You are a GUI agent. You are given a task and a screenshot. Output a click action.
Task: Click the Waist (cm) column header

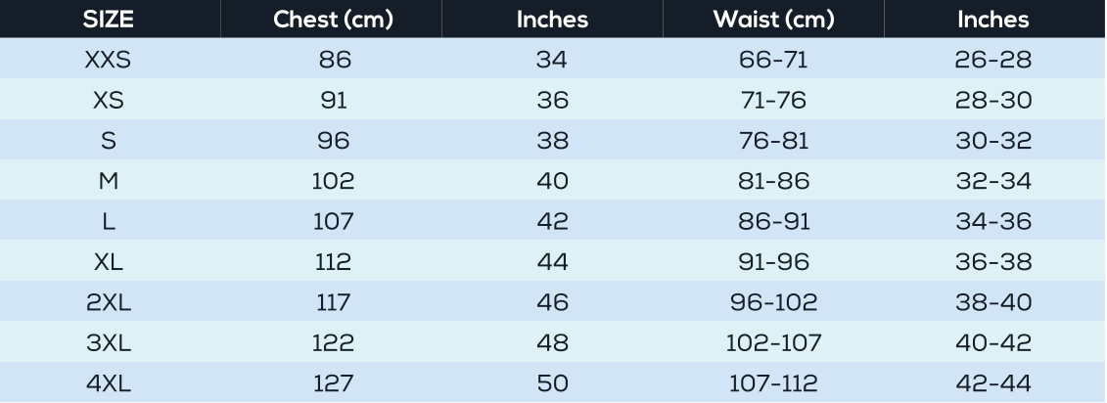coord(773,20)
